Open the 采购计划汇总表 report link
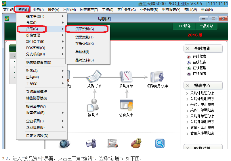This screenshot has height=161, width=231. pos(202,93)
